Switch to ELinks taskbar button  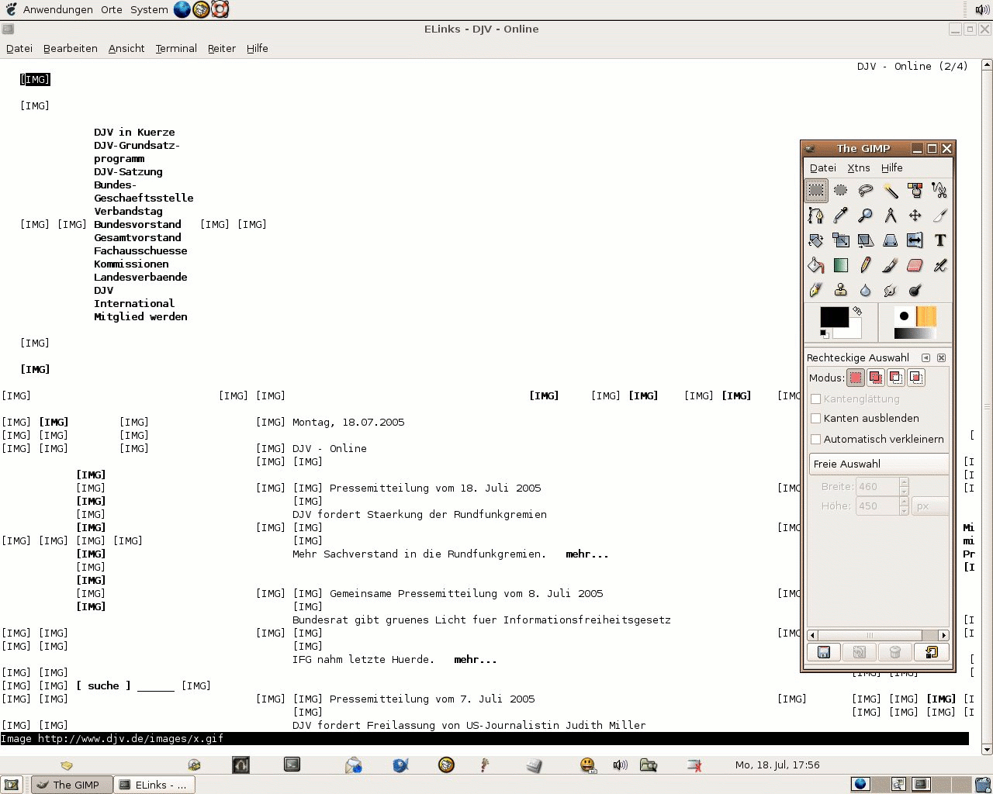154,785
